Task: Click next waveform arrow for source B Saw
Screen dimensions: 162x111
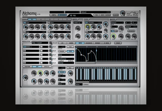Action: point(70,23)
